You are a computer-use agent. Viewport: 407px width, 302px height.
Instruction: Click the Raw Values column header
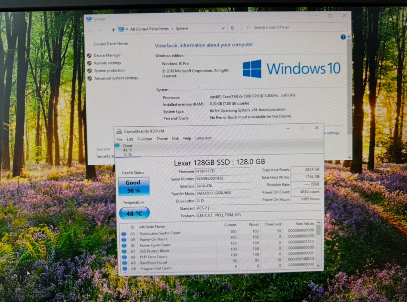(305, 224)
